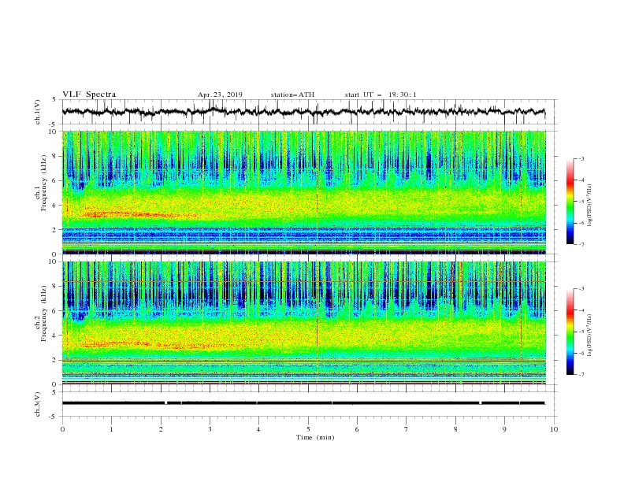The width and height of the screenshot is (624, 482).
Task: Click the "-7" tick on the ch.2 color bar
Action: 581,374
